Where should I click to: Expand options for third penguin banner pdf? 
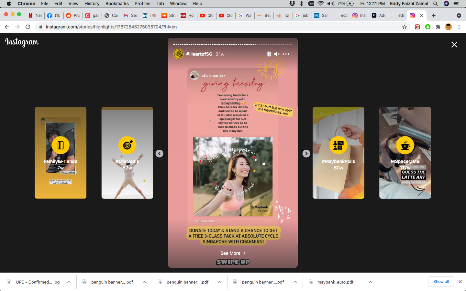295,282
